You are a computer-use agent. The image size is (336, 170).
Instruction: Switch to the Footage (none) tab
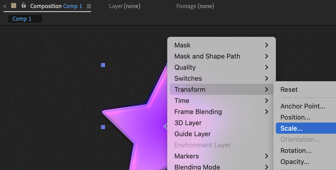(195, 6)
